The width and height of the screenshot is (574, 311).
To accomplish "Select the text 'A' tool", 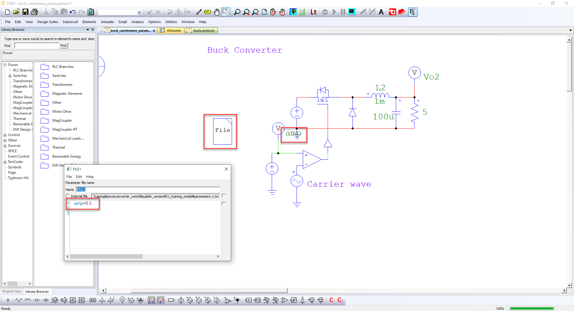I will click(x=381, y=12).
